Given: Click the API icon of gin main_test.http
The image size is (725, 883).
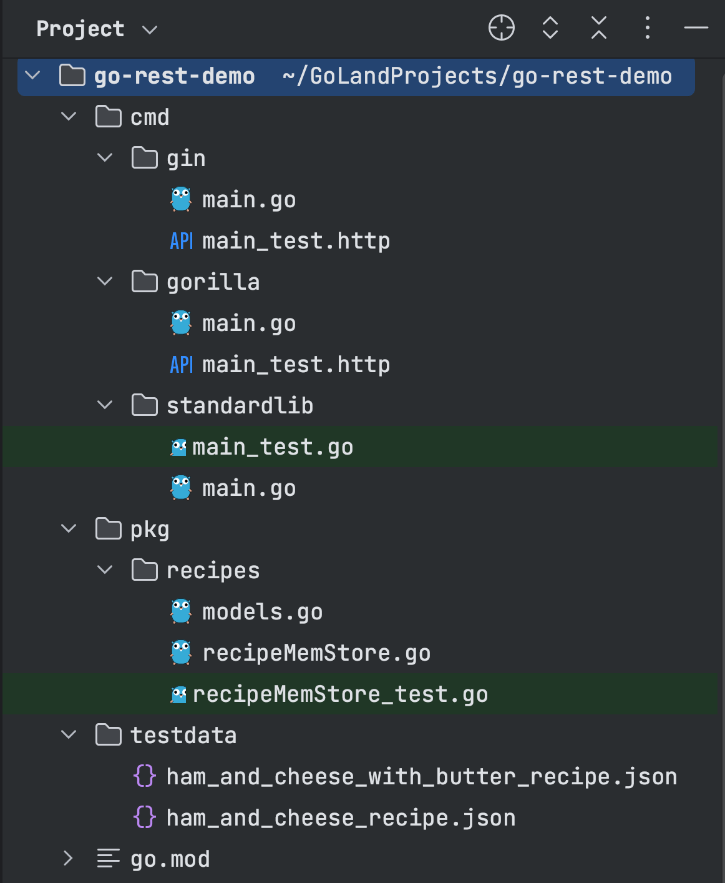Looking at the screenshot, I should pyautogui.click(x=181, y=241).
